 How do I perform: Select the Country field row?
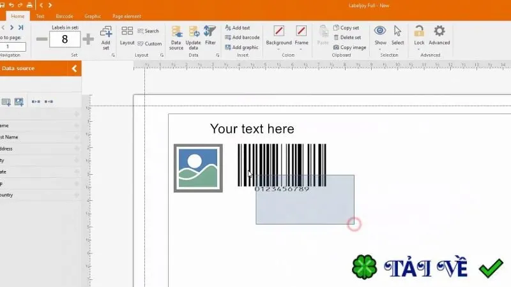click(40, 195)
